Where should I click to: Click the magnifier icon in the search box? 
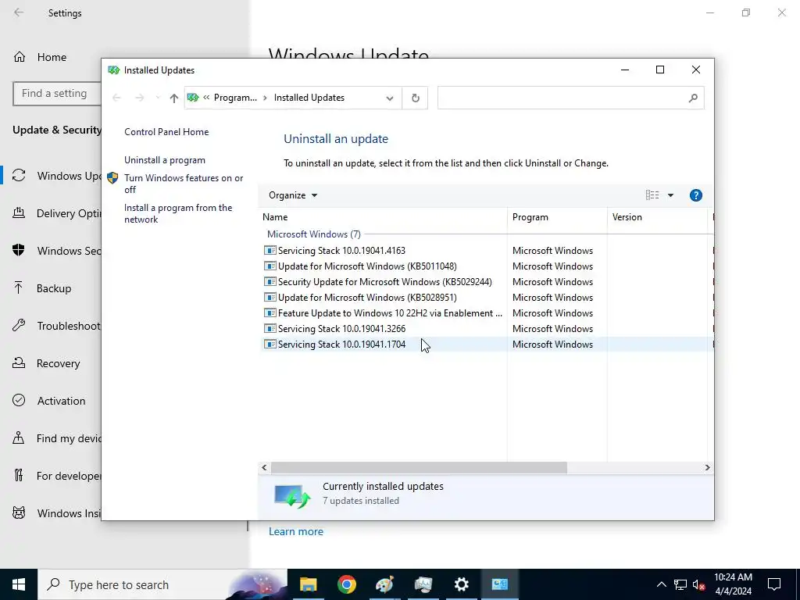[x=693, y=98]
